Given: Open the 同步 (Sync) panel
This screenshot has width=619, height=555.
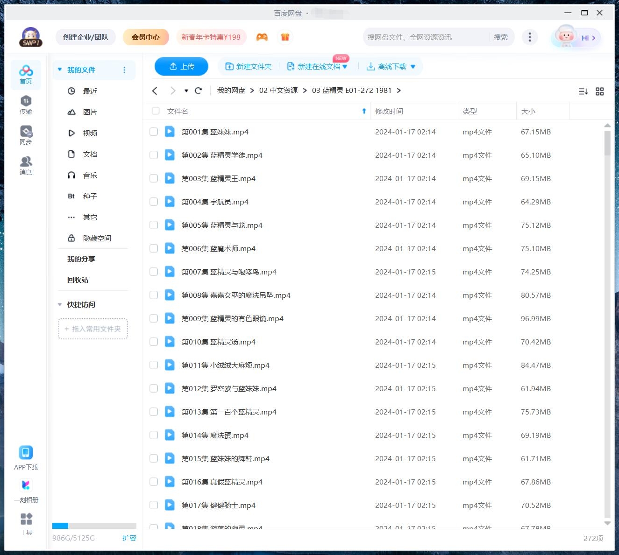Looking at the screenshot, I should (x=26, y=134).
